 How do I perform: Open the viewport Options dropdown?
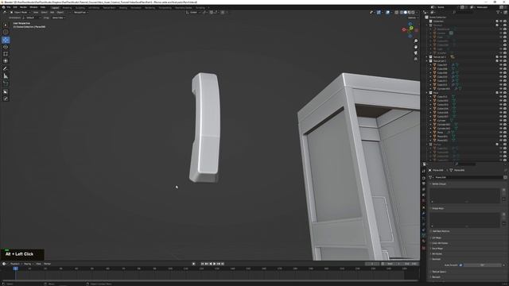click(x=413, y=17)
